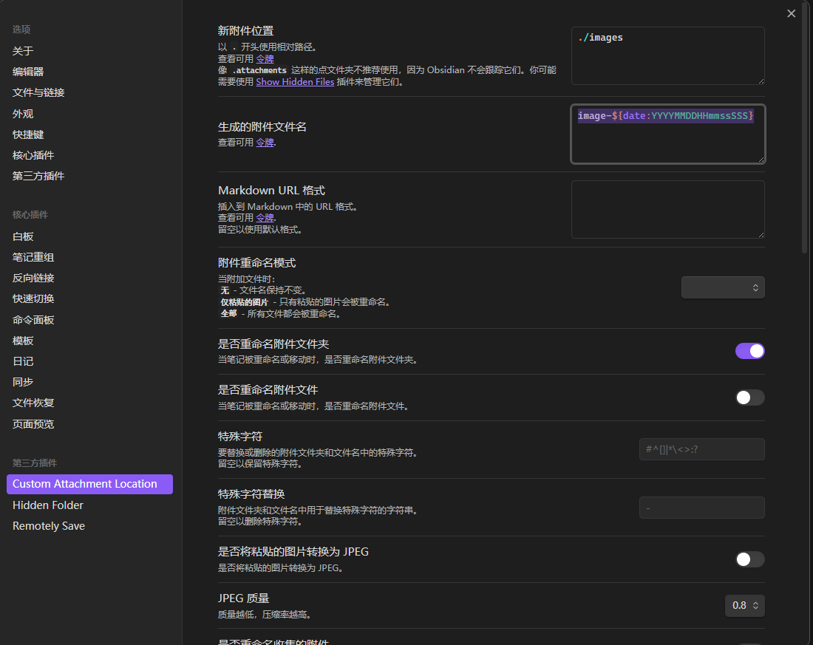This screenshot has width=813, height=645.
Task: Enable the 是否重命名附件文件 toggle
Action: click(749, 397)
